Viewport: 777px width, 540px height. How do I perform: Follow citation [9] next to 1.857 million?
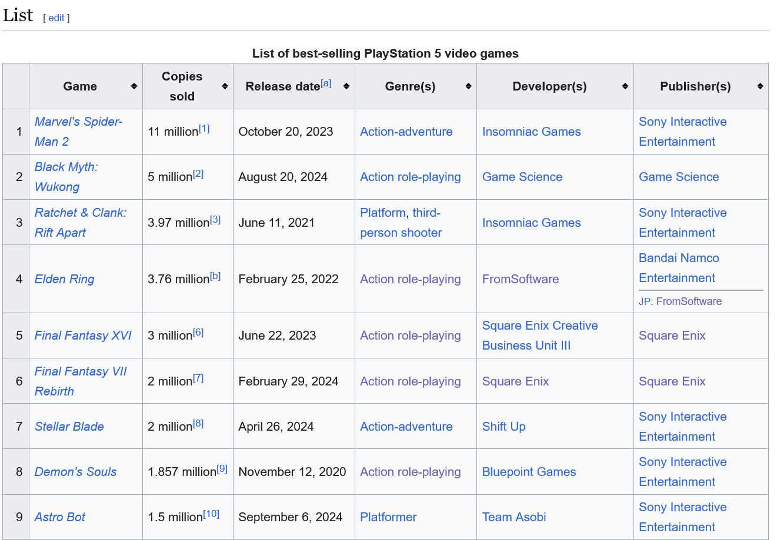coord(222,468)
